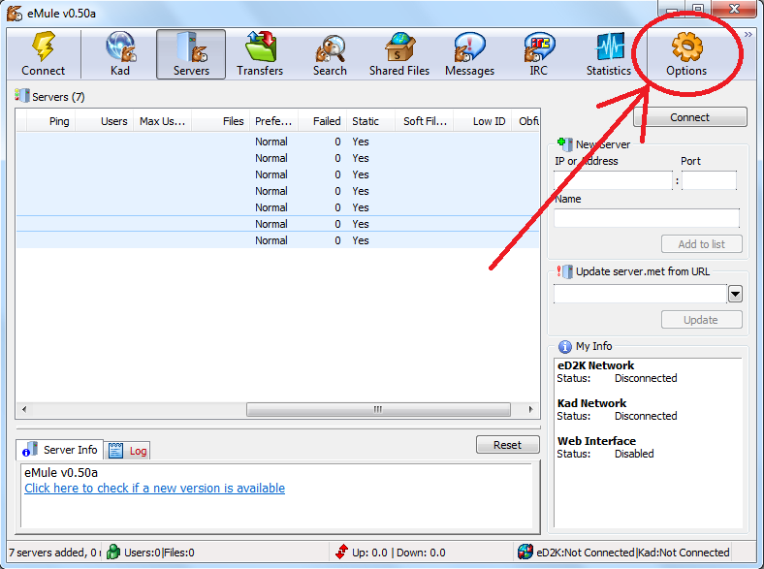Select the Servers toolbar button
Image resolution: width=764 pixels, height=569 pixels.
[x=191, y=53]
